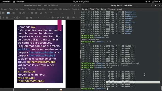Screen dimensions: 162x91
Task: Open Buscar menu in the terminal window
Action: pos(104,9)
